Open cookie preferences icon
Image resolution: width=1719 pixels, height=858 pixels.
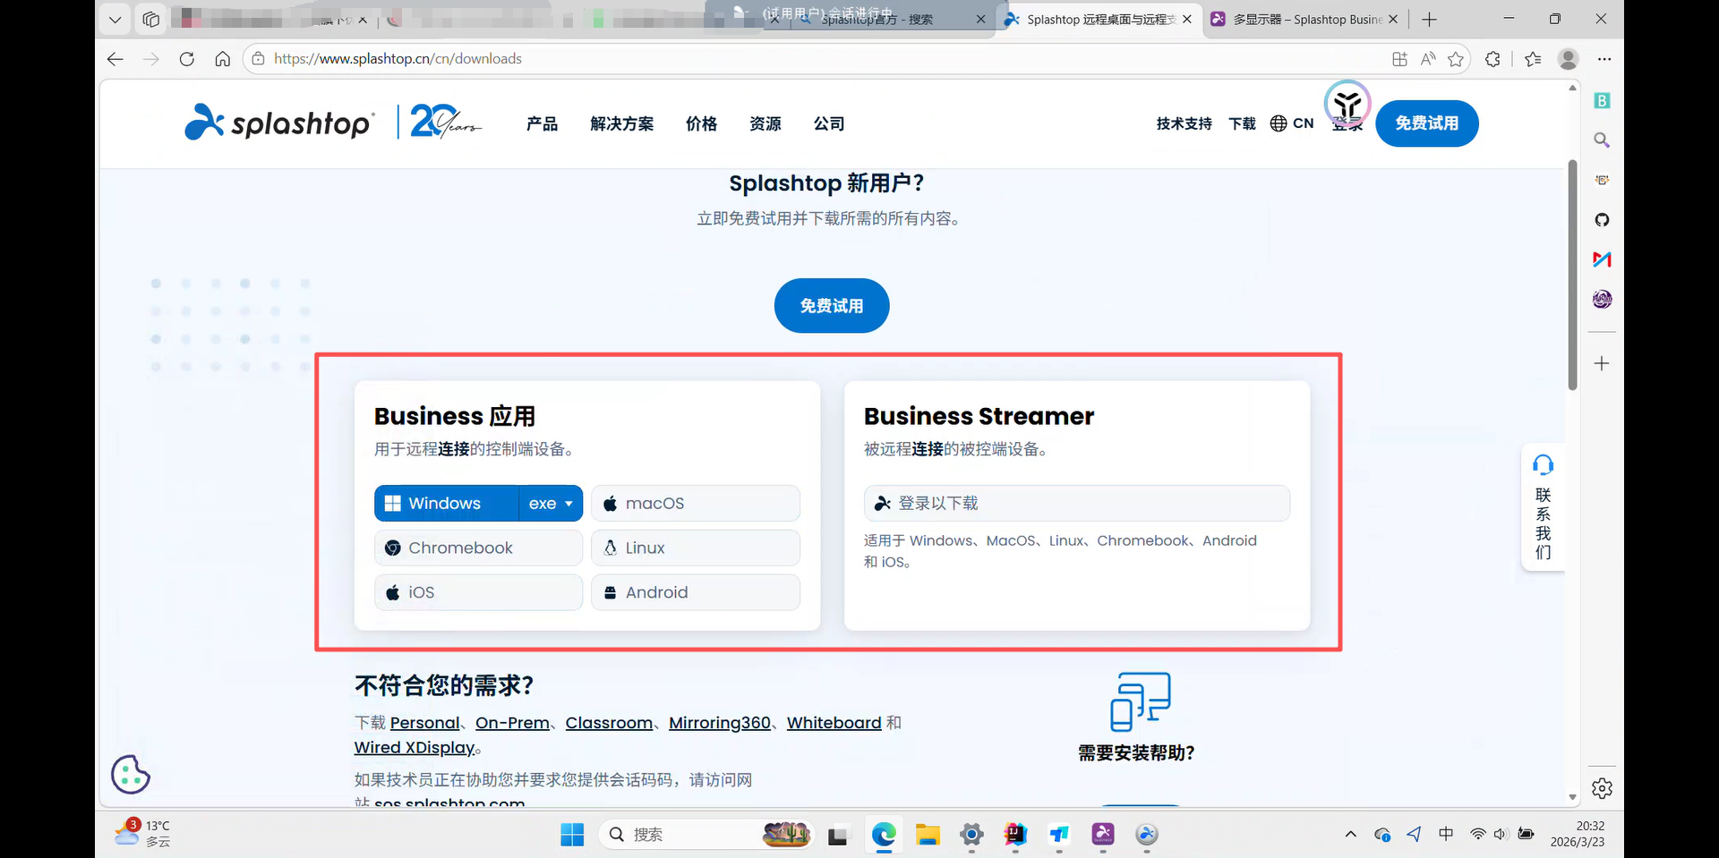tap(131, 775)
